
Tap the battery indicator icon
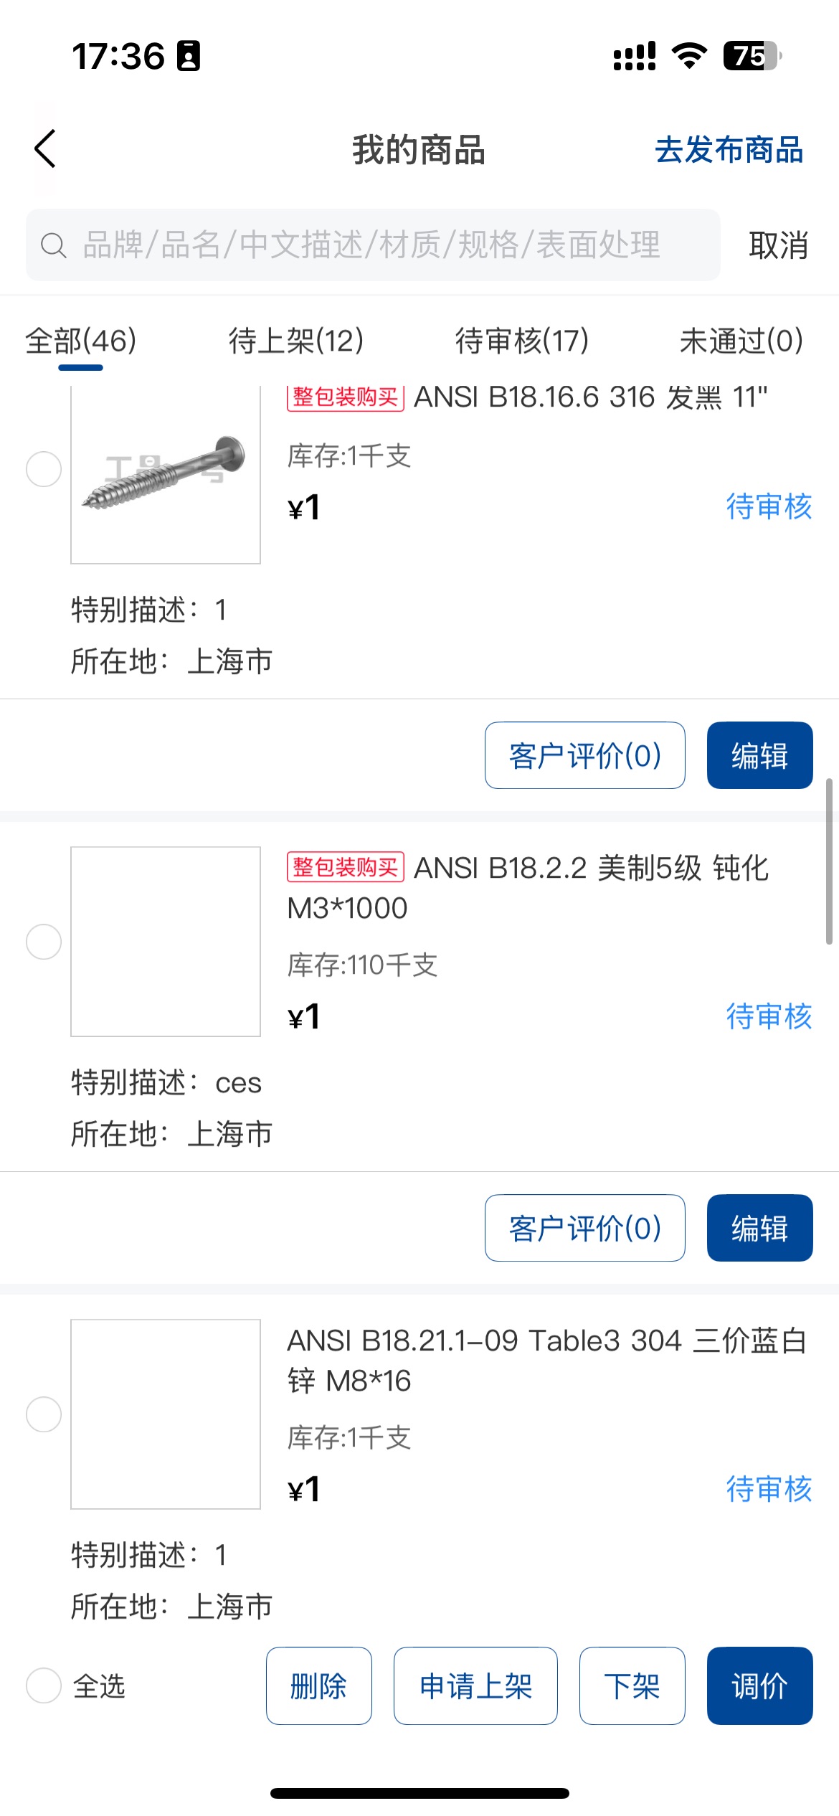point(751,55)
